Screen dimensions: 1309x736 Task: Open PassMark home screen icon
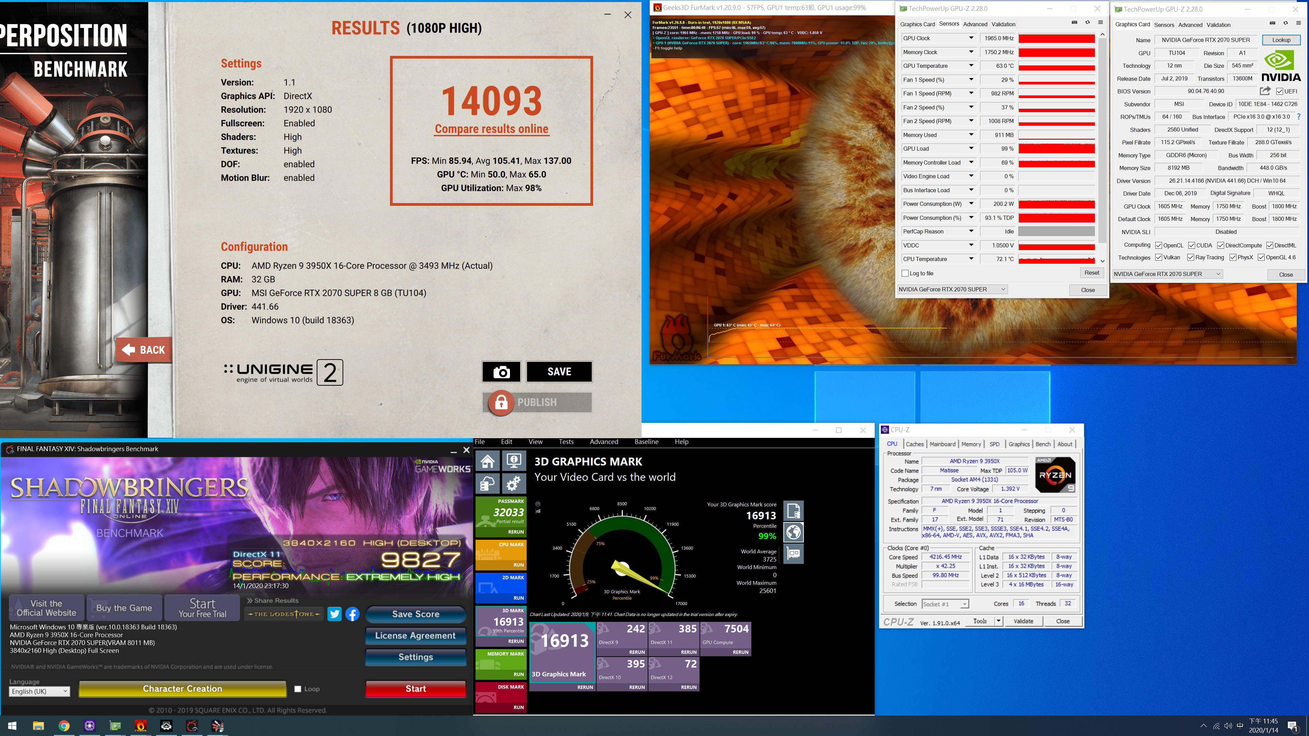click(x=488, y=461)
